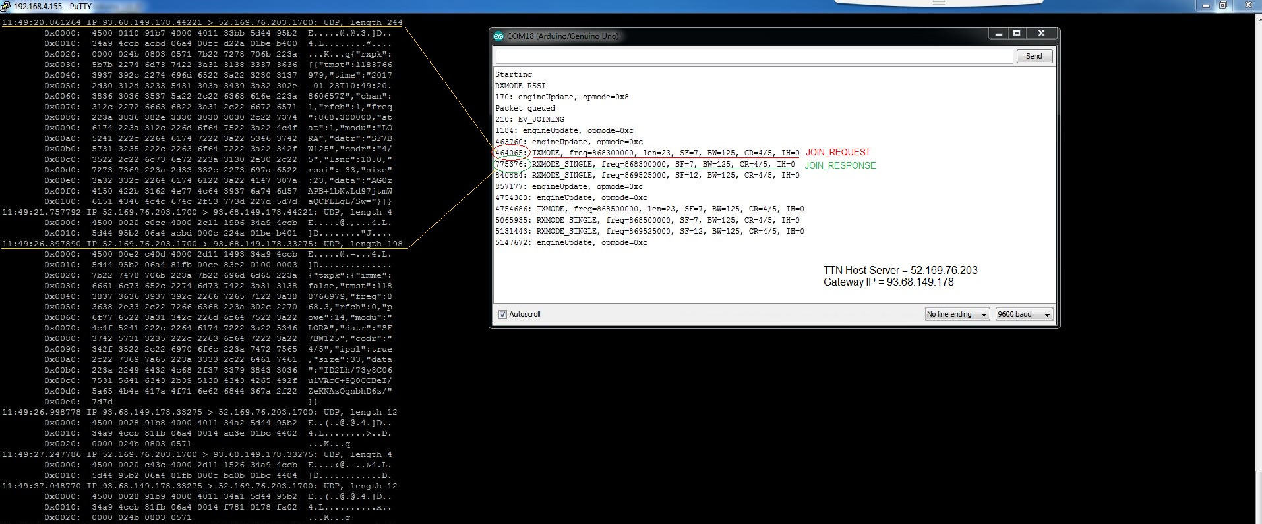The image size is (1262, 524).
Task: Click the PuTTY line '11:49:21.757792 IP 52.169.76.203.1700'
Action: click(x=196, y=212)
